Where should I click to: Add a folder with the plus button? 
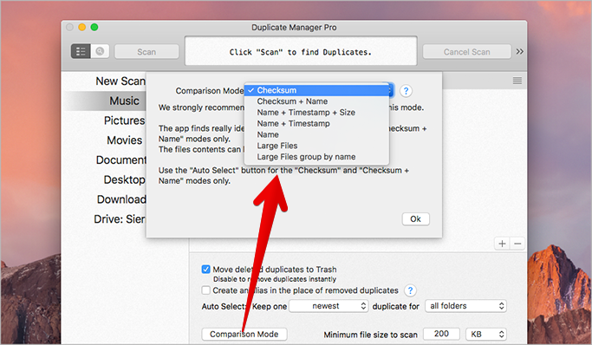[x=502, y=244]
